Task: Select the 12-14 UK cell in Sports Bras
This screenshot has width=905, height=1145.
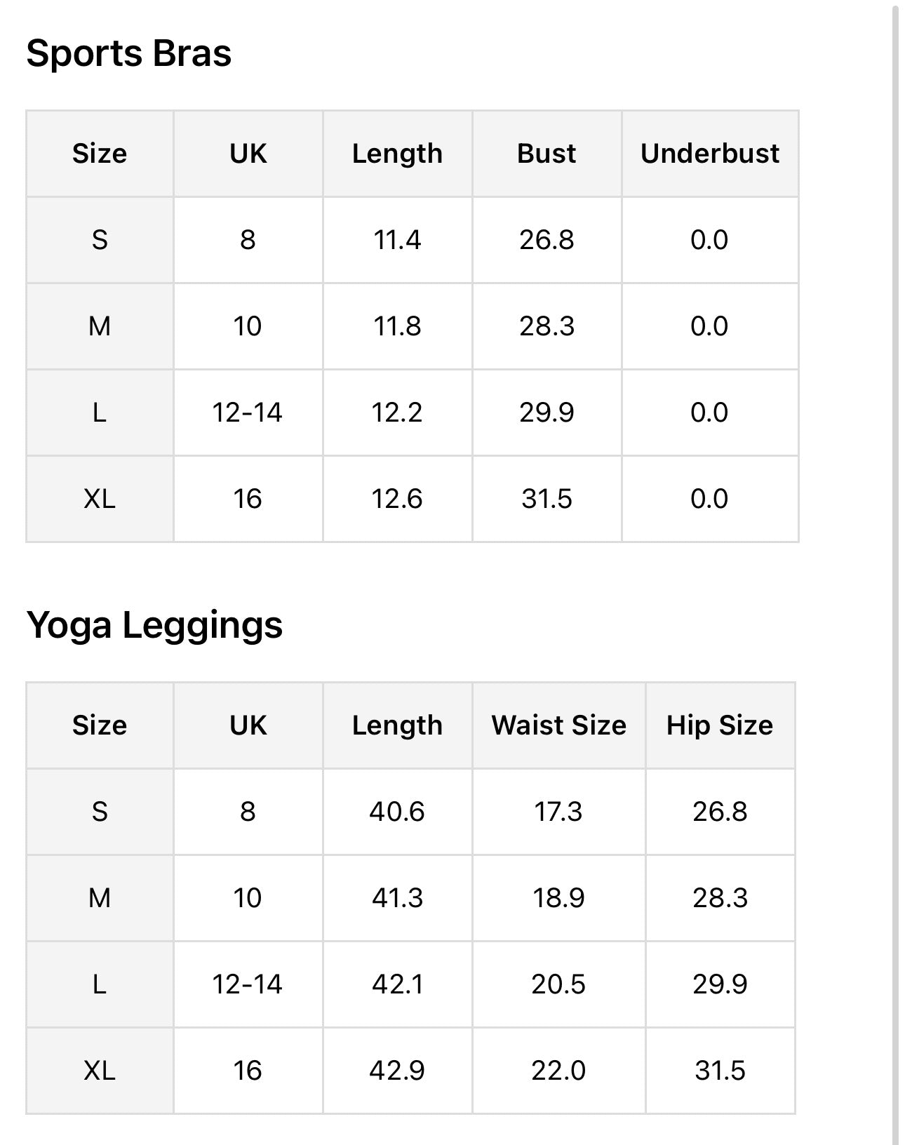Action: (248, 413)
